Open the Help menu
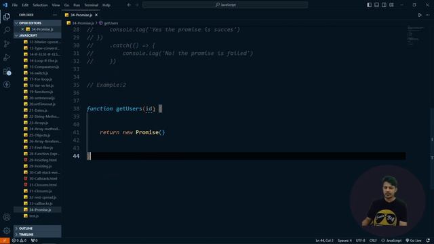Image resolution: width=434 pixels, height=244 pixels. 106,5
